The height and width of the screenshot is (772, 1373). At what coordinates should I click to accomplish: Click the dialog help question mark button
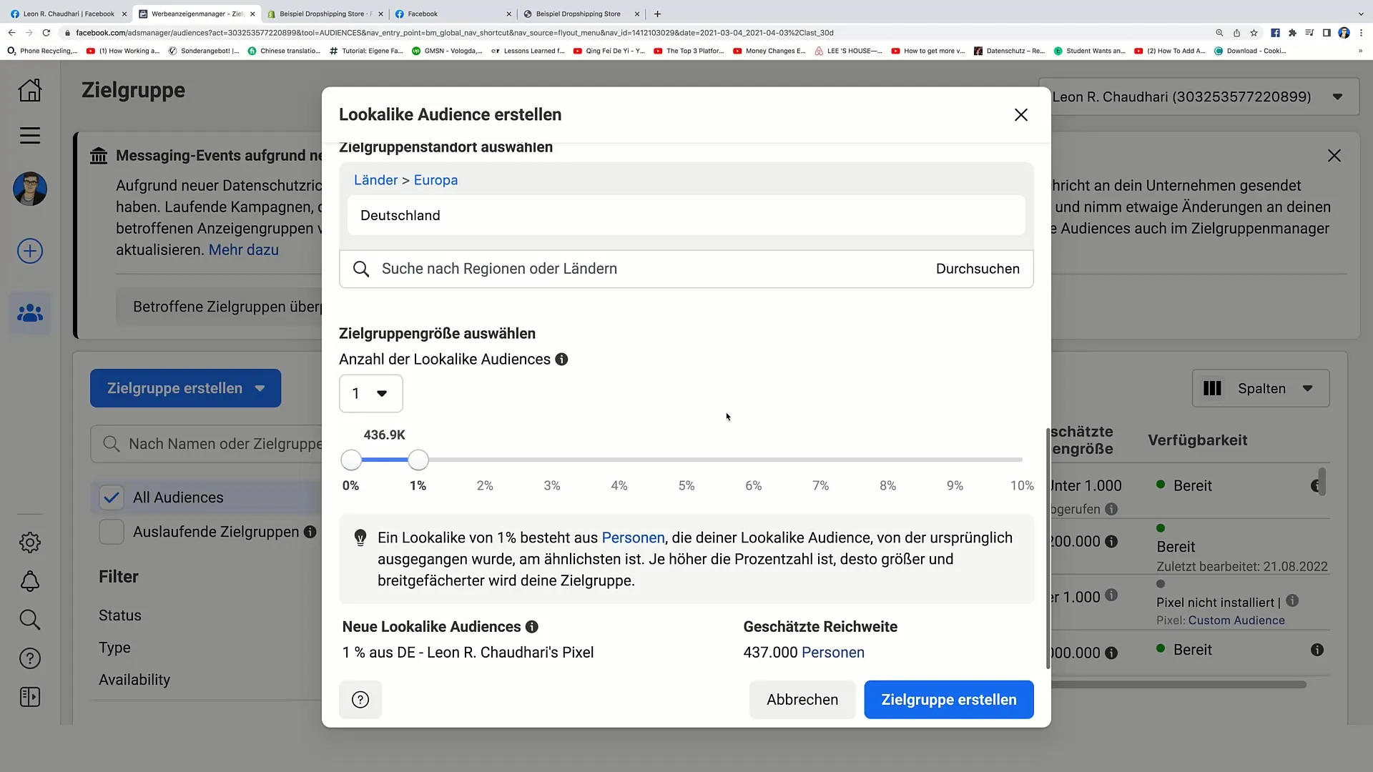[360, 700]
